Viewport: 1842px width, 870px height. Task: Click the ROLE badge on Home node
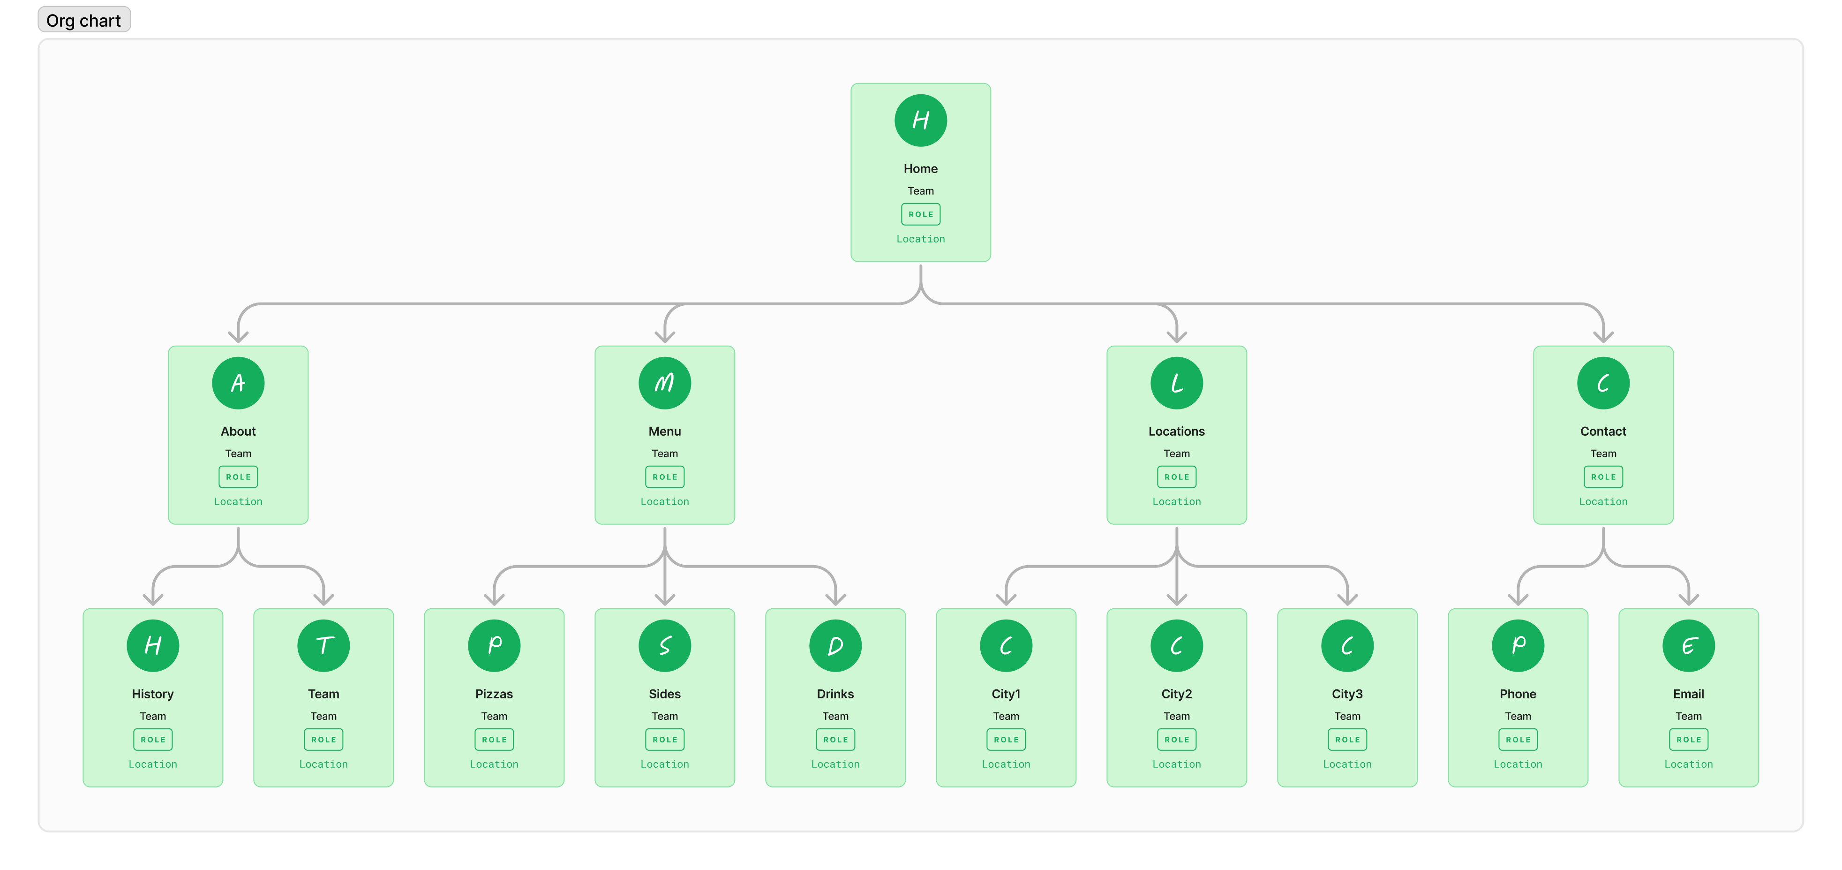[920, 213]
